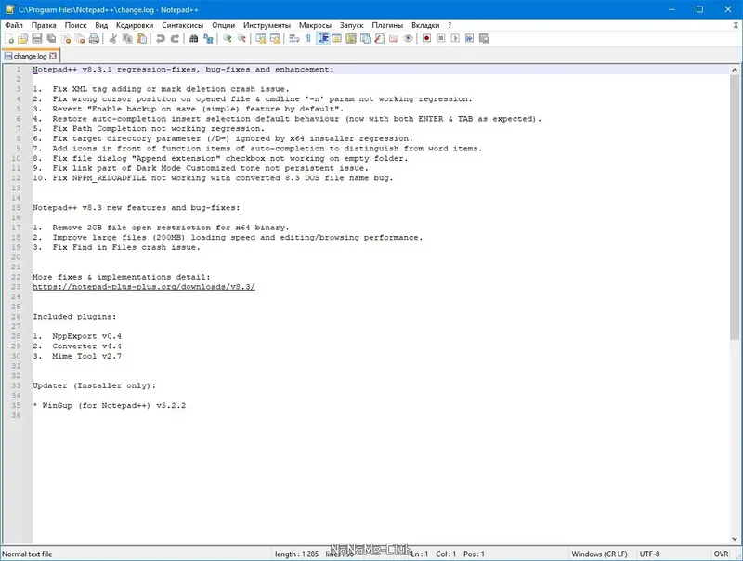Toggle show all characters pilcrow icon

pyautogui.click(x=308, y=39)
